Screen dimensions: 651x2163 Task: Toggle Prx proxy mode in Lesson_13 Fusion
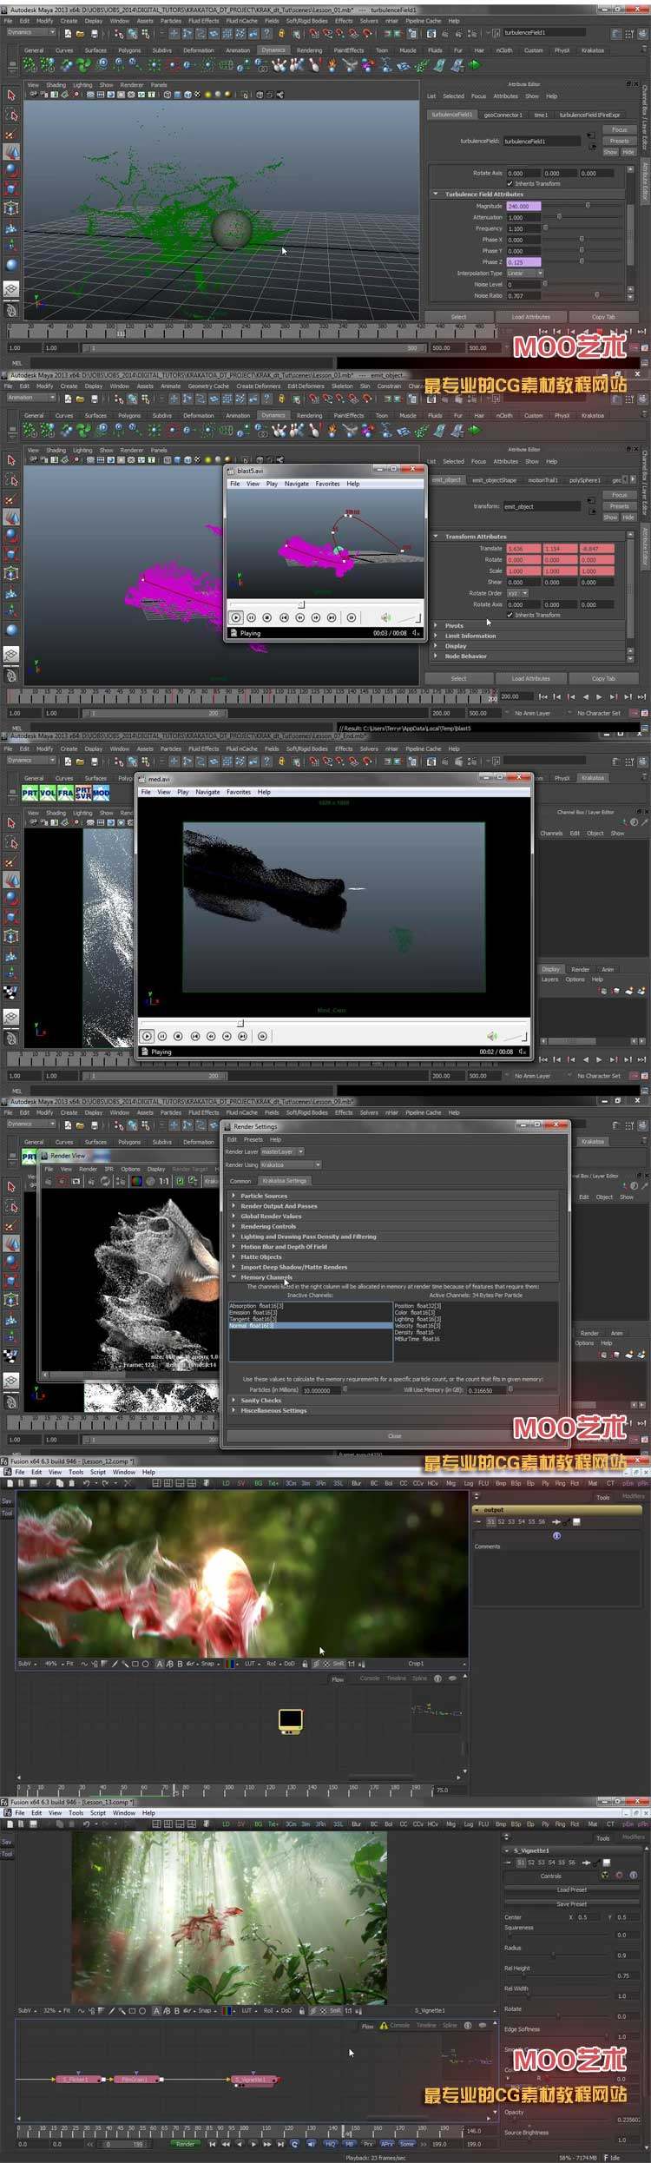(368, 2144)
